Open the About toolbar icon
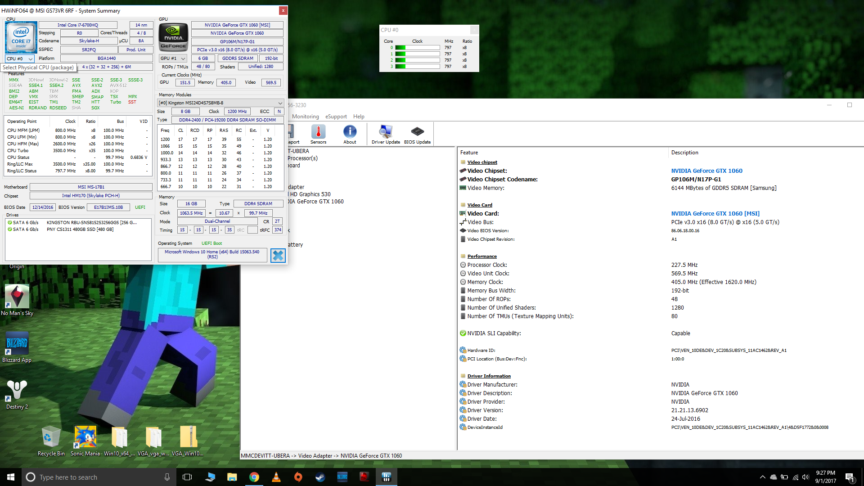The width and height of the screenshot is (864, 486). [x=350, y=134]
